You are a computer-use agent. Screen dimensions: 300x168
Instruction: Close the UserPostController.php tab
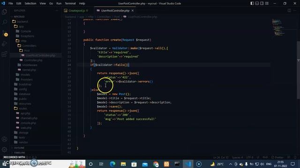coord(133,11)
